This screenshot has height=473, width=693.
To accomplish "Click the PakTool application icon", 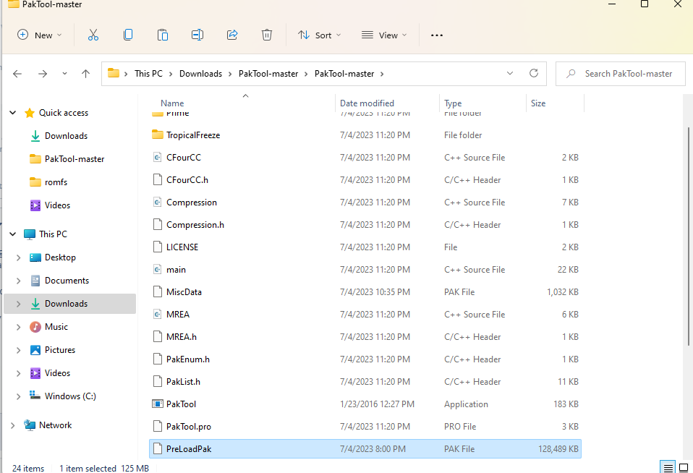I will (x=158, y=404).
